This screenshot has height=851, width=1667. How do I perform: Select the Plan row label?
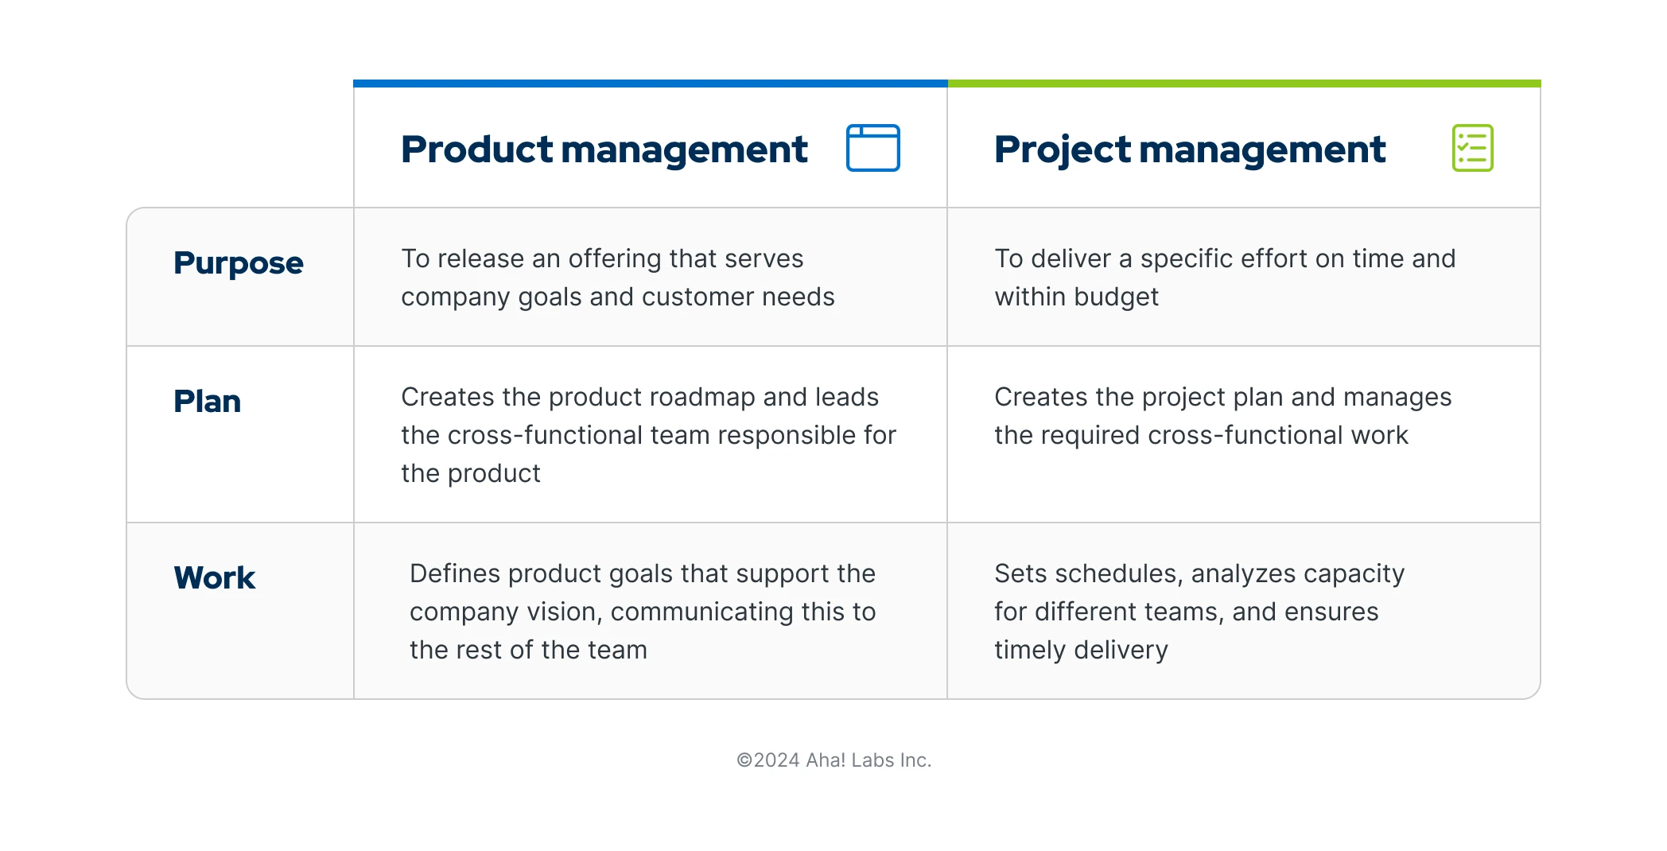pos(207,402)
